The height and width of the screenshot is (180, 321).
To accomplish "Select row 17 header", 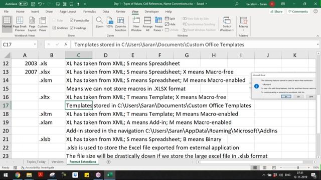I will [6, 105].
